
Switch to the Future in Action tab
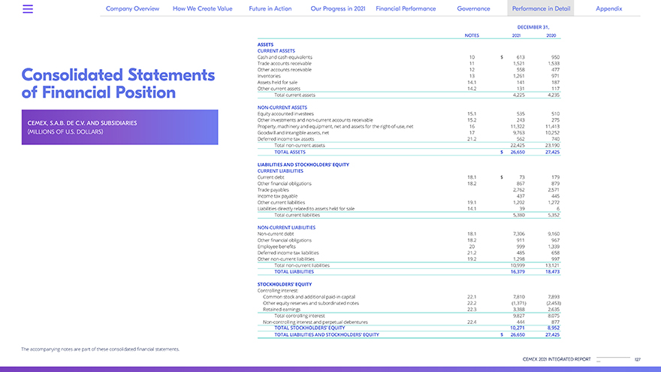(x=270, y=8)
